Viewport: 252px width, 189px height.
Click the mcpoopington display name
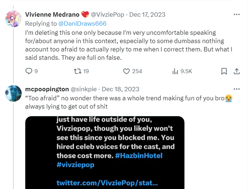(x=46, y=89)
